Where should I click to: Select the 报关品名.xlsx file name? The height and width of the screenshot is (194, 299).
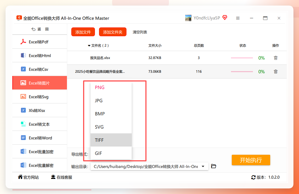coord(100,58)
